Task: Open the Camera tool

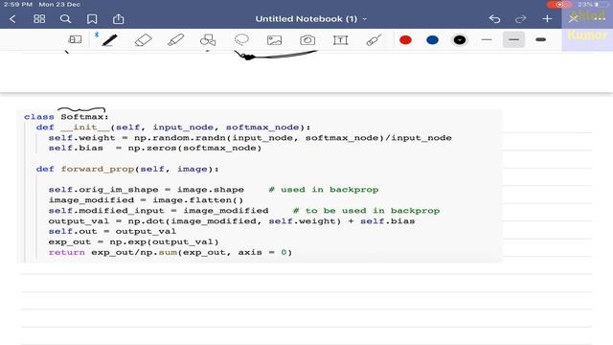Action: pyautogui.click(x=307, y=40)
